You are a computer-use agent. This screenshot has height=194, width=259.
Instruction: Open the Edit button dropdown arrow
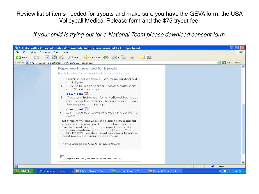(137, 57)
